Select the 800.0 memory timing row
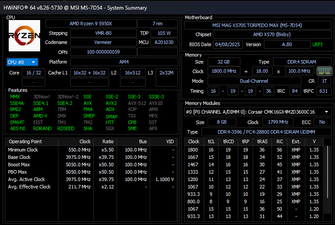The height and width of the screenshot is (225, 335). [254, 201]
